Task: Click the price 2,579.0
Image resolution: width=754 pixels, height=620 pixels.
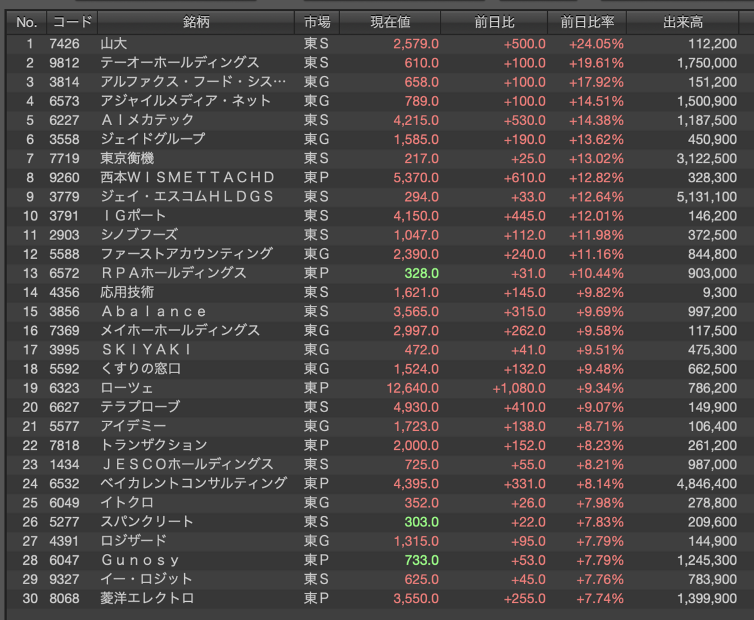Action: 416,44
